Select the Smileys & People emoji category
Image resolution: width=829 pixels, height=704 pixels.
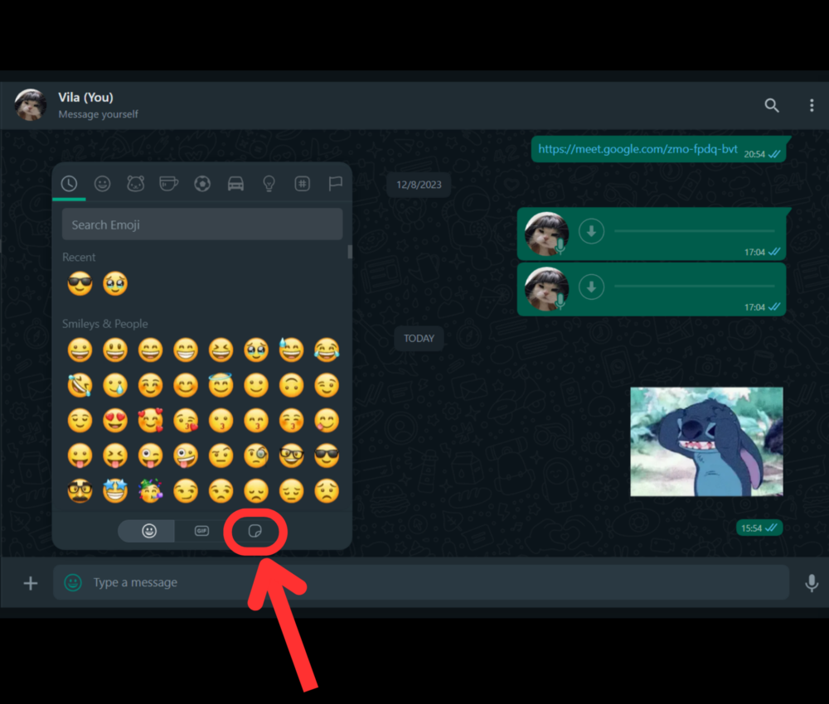tap(103, 184)
